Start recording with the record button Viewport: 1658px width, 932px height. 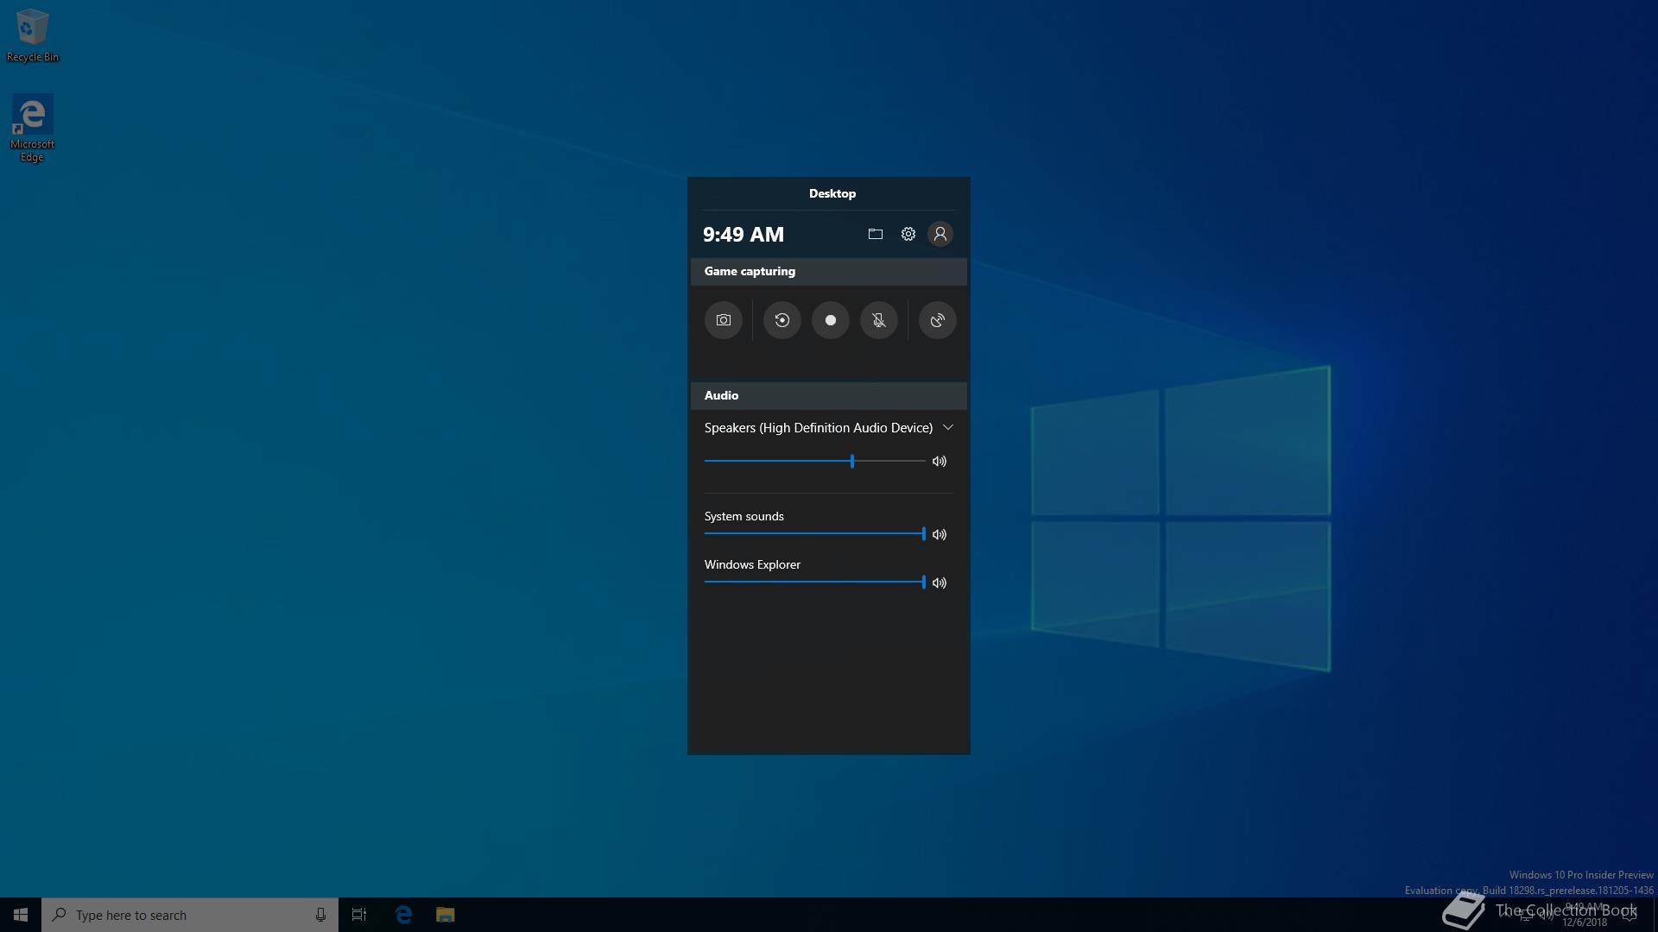(830, 320)
